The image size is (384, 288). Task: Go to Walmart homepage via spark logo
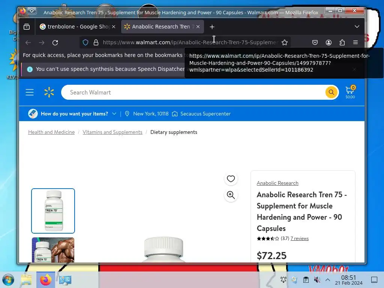pos(49,92)
